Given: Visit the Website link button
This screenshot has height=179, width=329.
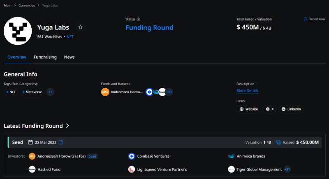Looking at the screenshot, I should (x=249, y=109).
